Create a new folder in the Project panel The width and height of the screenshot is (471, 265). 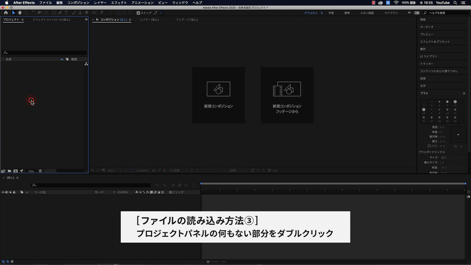point(9,171)
